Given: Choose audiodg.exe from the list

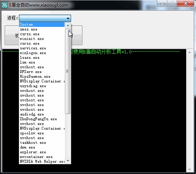Looking at the screenshot, I should 42,114.
